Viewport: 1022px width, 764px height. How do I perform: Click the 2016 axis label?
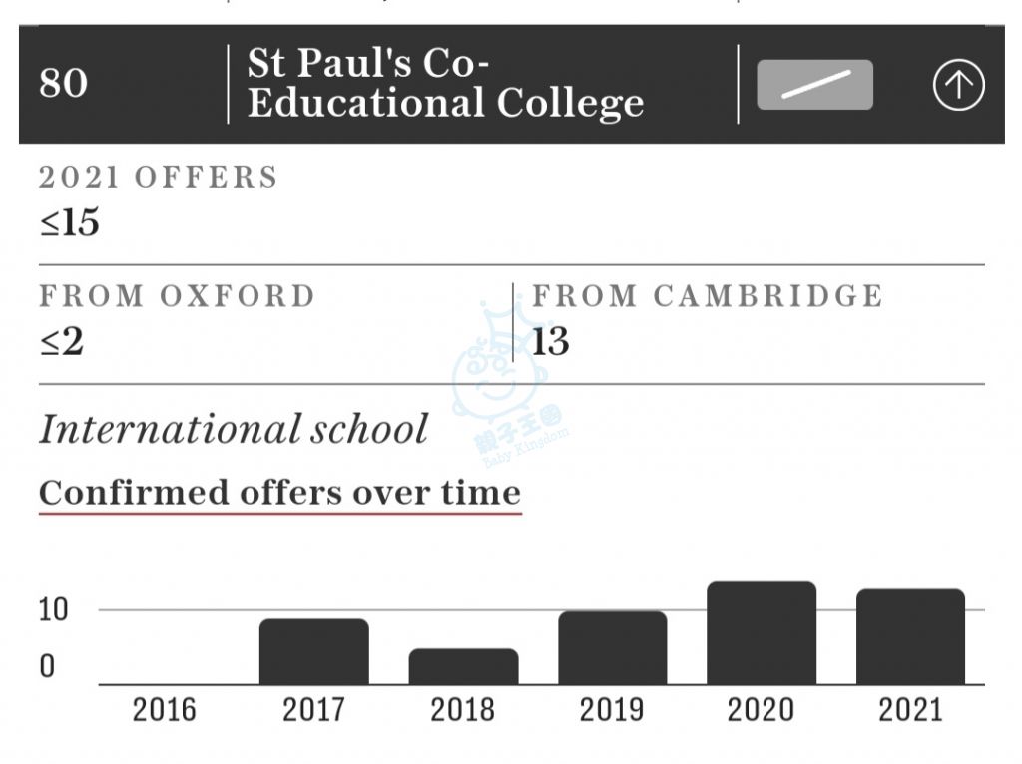[165, 710]
